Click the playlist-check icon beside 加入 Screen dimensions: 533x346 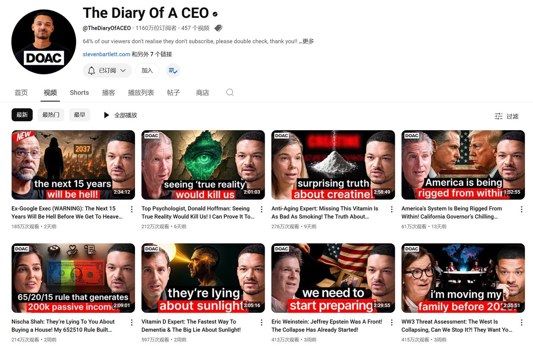point(173,71)
